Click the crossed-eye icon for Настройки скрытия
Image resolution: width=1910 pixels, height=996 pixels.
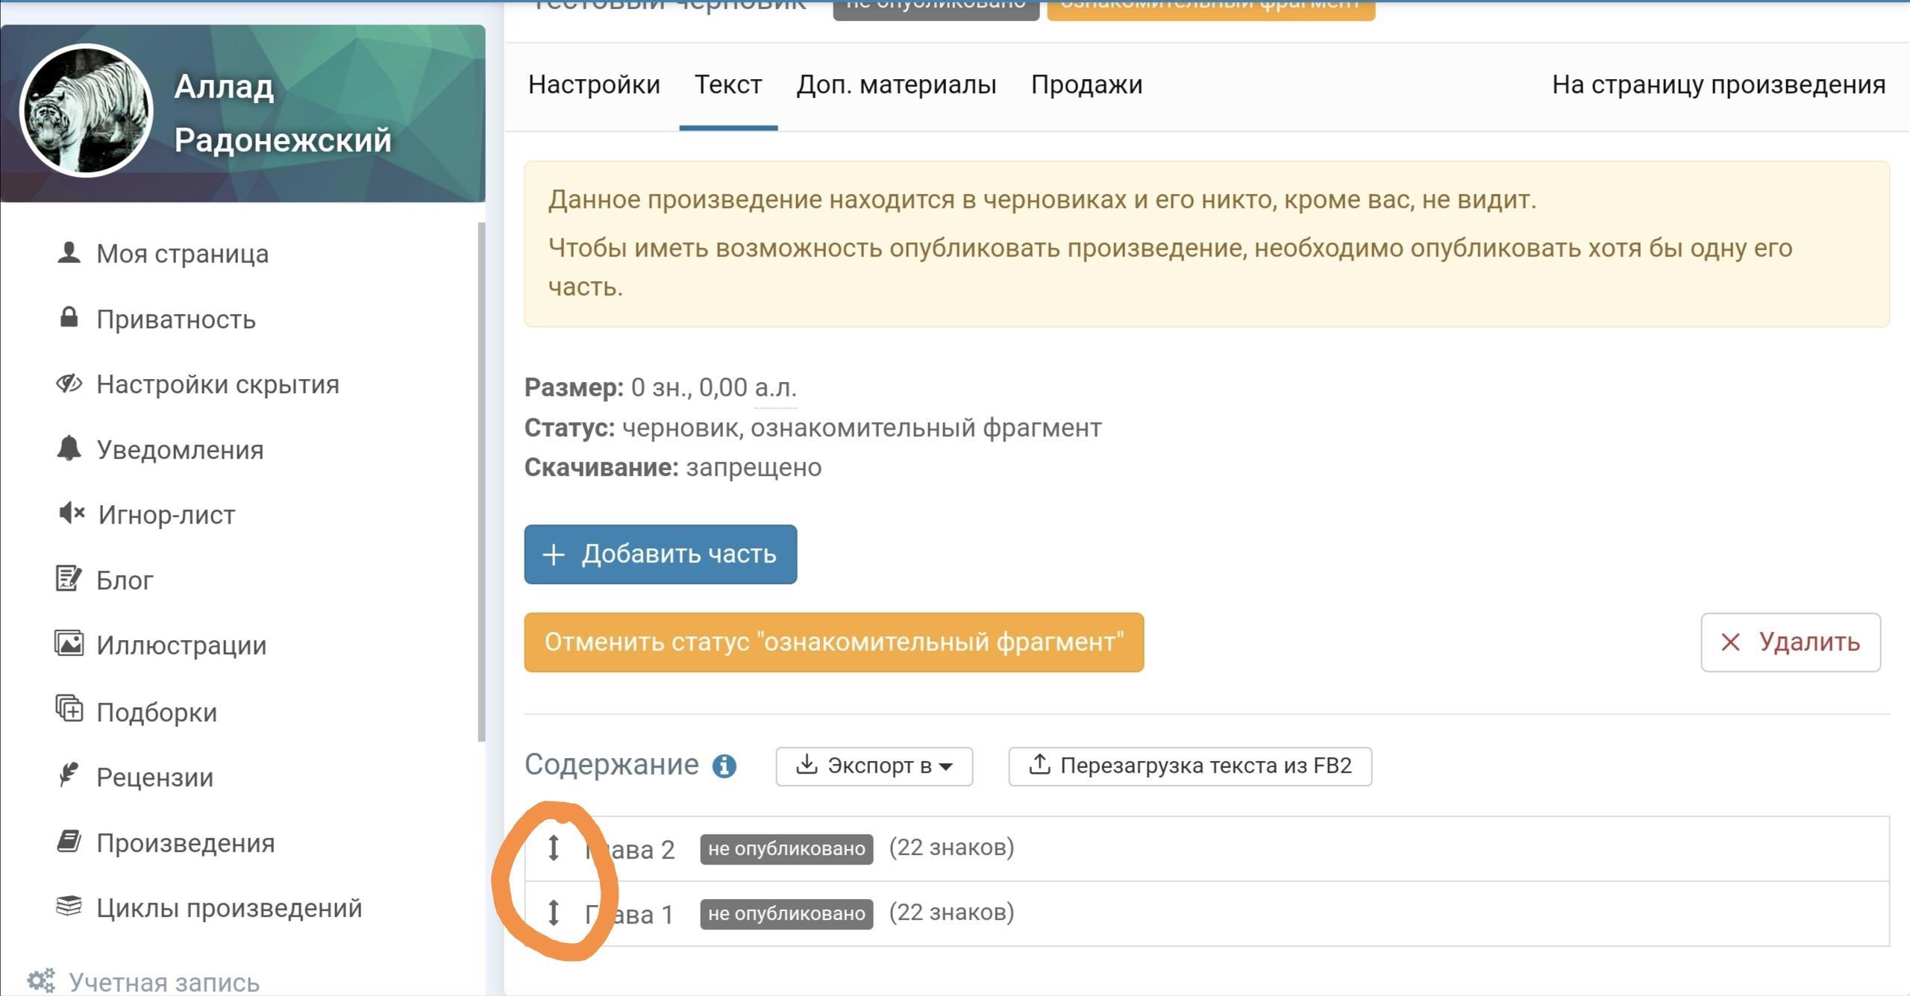69,383
